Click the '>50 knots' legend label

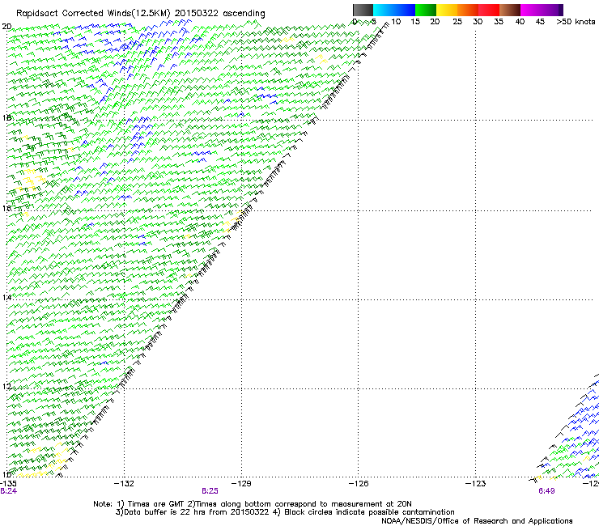(576, 22)
